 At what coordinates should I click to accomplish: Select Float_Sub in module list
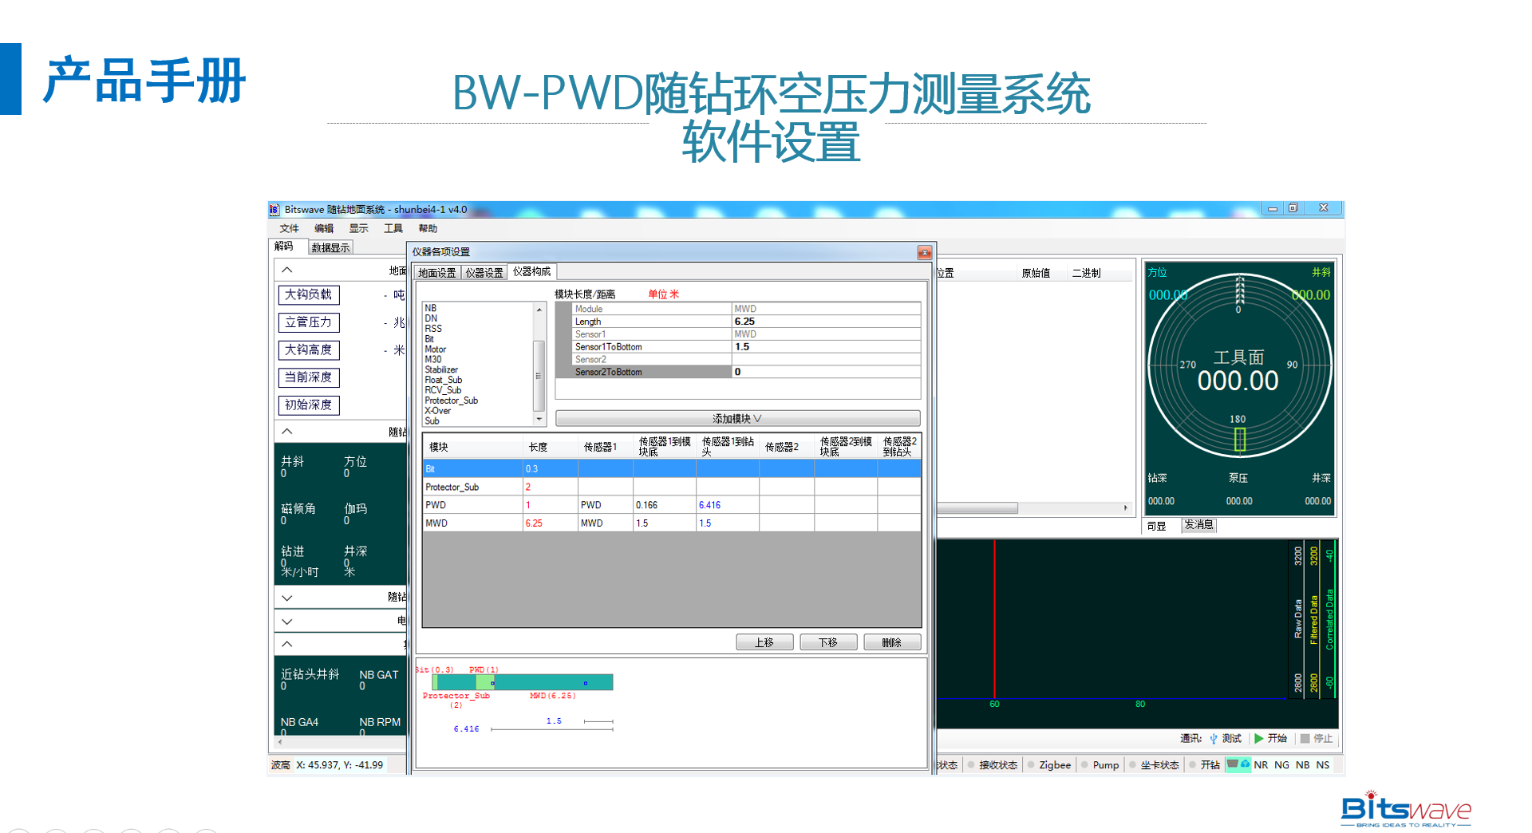444,381
